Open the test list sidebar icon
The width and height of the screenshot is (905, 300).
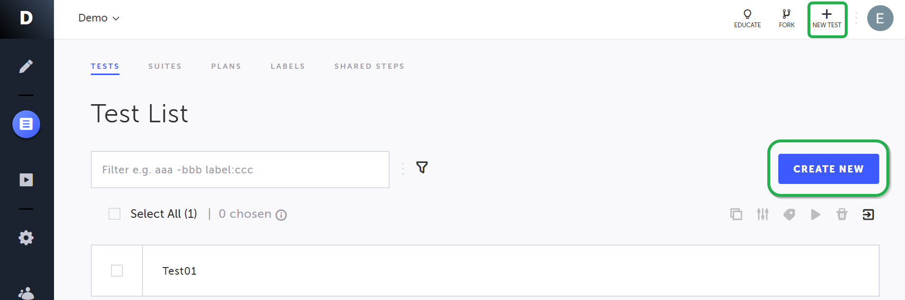pos(26,124)
